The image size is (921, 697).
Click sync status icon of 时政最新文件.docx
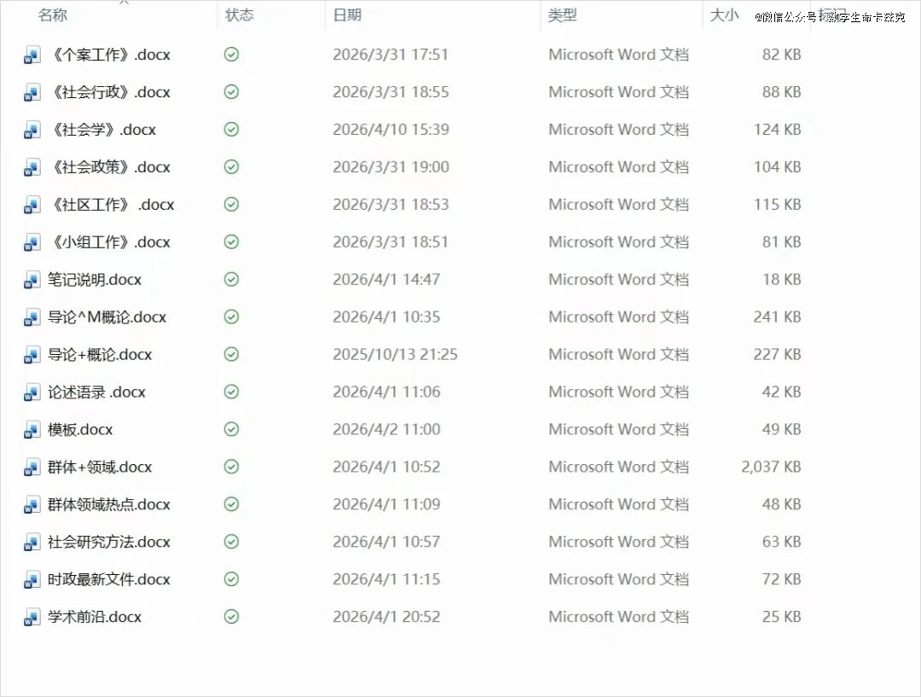(x=231, y=579)
